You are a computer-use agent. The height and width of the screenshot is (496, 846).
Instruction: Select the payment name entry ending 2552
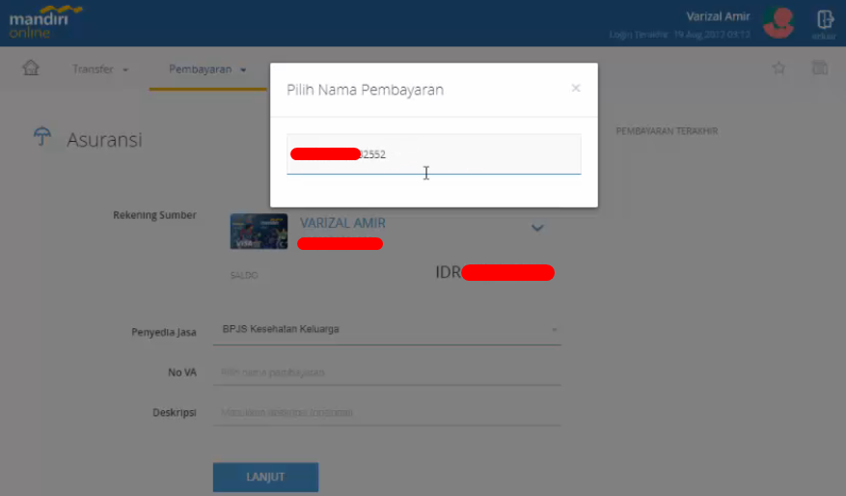point(434,153)
